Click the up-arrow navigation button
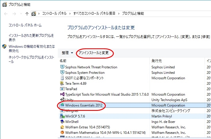 [x=27, y=13]
